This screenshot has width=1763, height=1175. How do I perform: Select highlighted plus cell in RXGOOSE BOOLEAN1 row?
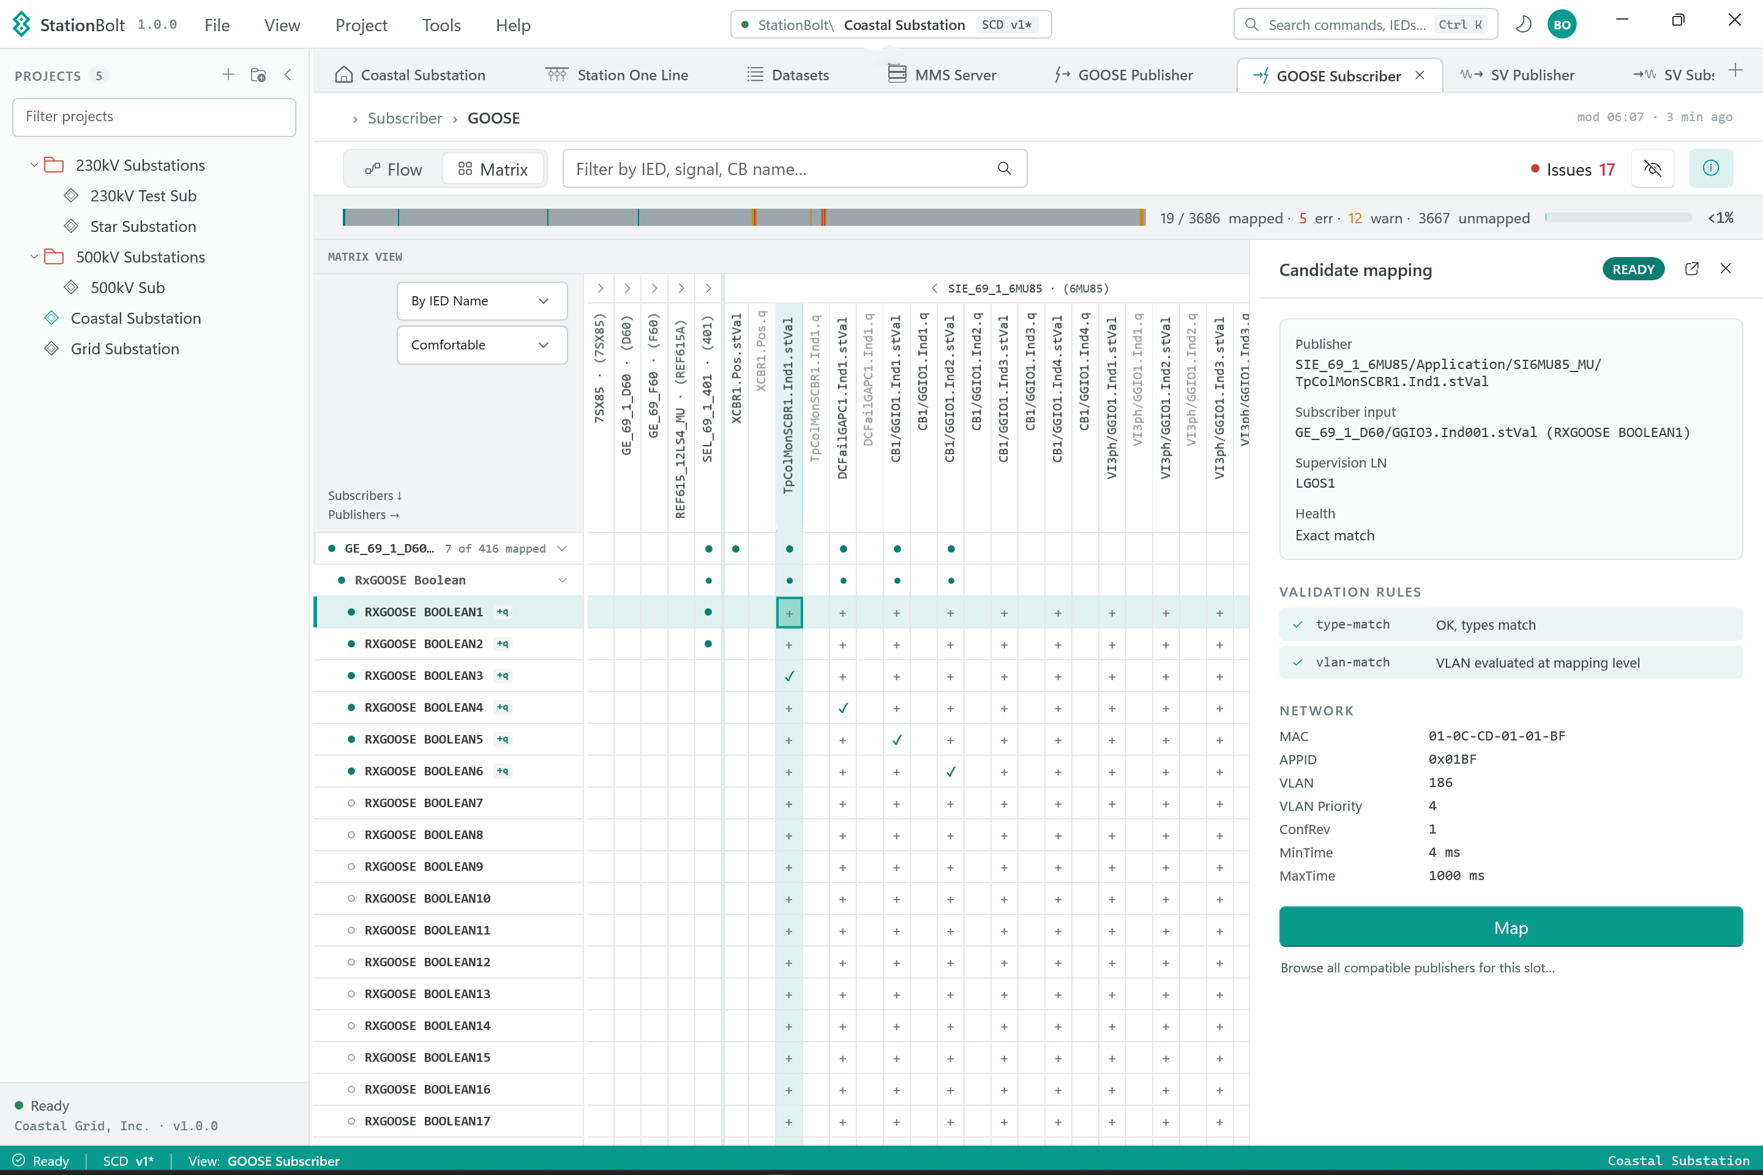point(789,613)
